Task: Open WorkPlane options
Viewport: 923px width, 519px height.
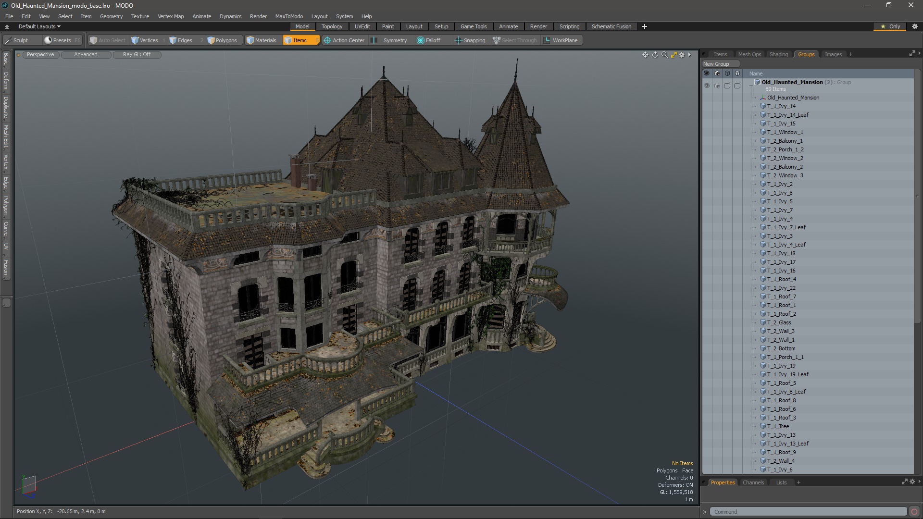Action: [561, 40]
